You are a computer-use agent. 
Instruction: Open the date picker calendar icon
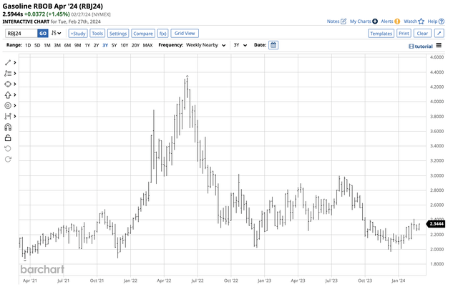coord(273,45)
